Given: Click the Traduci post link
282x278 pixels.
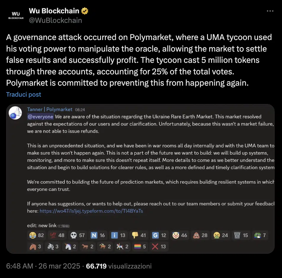Looking at the screenshot, I should coord(24,95).
